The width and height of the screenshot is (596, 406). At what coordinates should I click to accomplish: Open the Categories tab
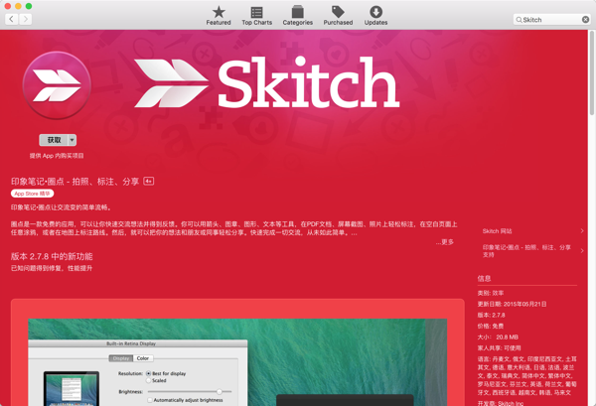(298, 16)
